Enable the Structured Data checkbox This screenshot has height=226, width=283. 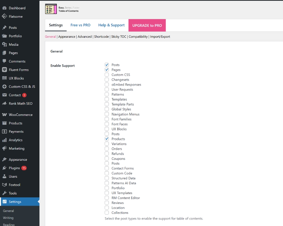pyautogui.click(x=107, y=178)
